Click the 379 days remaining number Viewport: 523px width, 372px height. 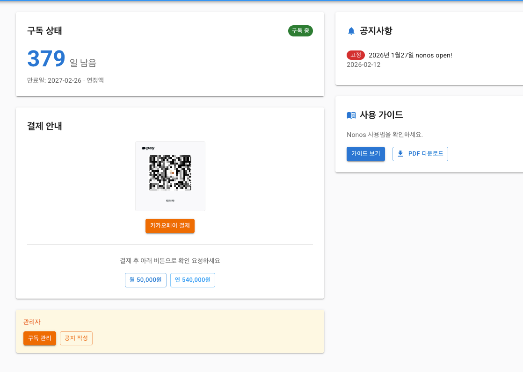click(x=46, y=59)
